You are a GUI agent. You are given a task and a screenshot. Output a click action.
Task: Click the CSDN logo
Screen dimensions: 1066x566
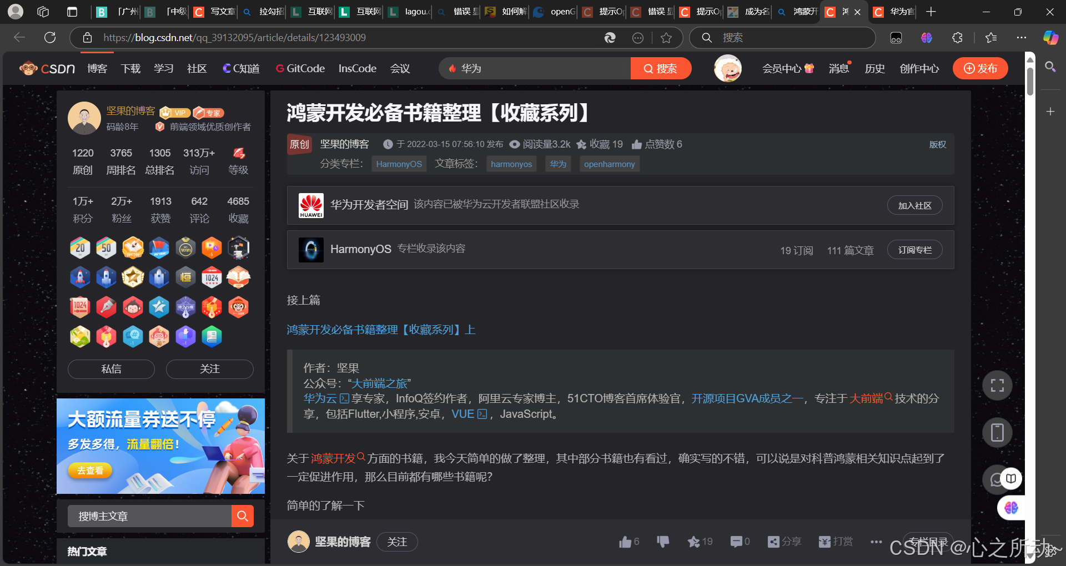click(x=47, y=68)
